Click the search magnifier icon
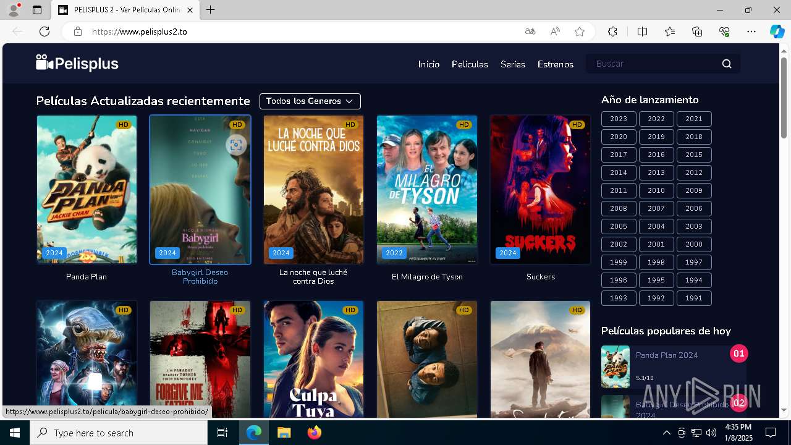The width and height of the screenshot is (791, 445). coord(727,64)
